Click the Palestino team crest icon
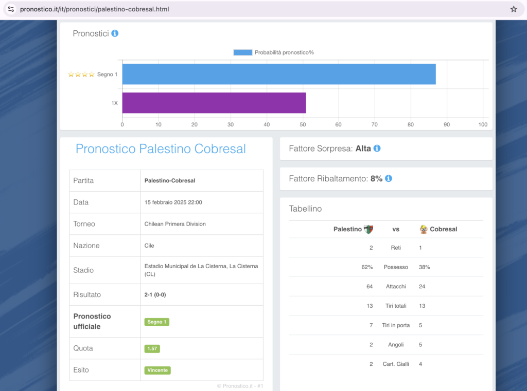Screen dimensions: 527x391 point(368,229)
